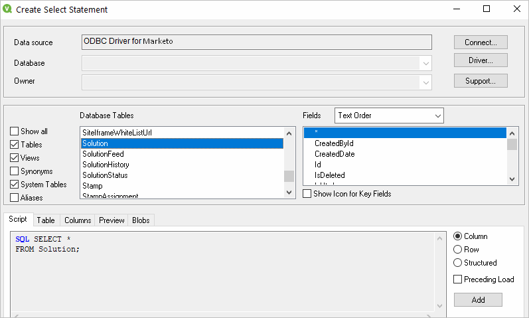529x318 pixels.
Task: Choose the Structured radio option
Action: pyautogui.click(x=457, y=263)
